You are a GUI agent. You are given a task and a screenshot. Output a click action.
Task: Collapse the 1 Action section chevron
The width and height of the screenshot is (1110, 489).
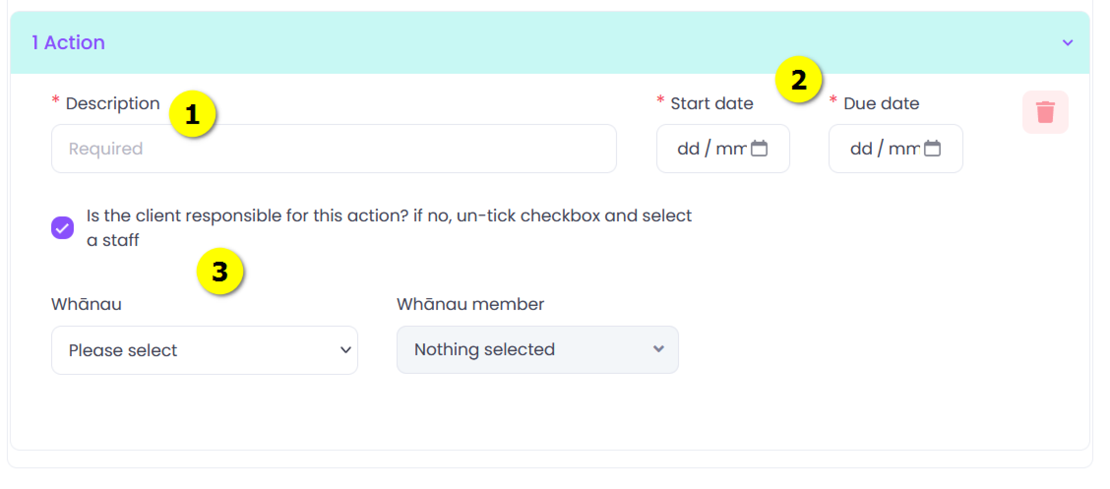pos(1067,43)
